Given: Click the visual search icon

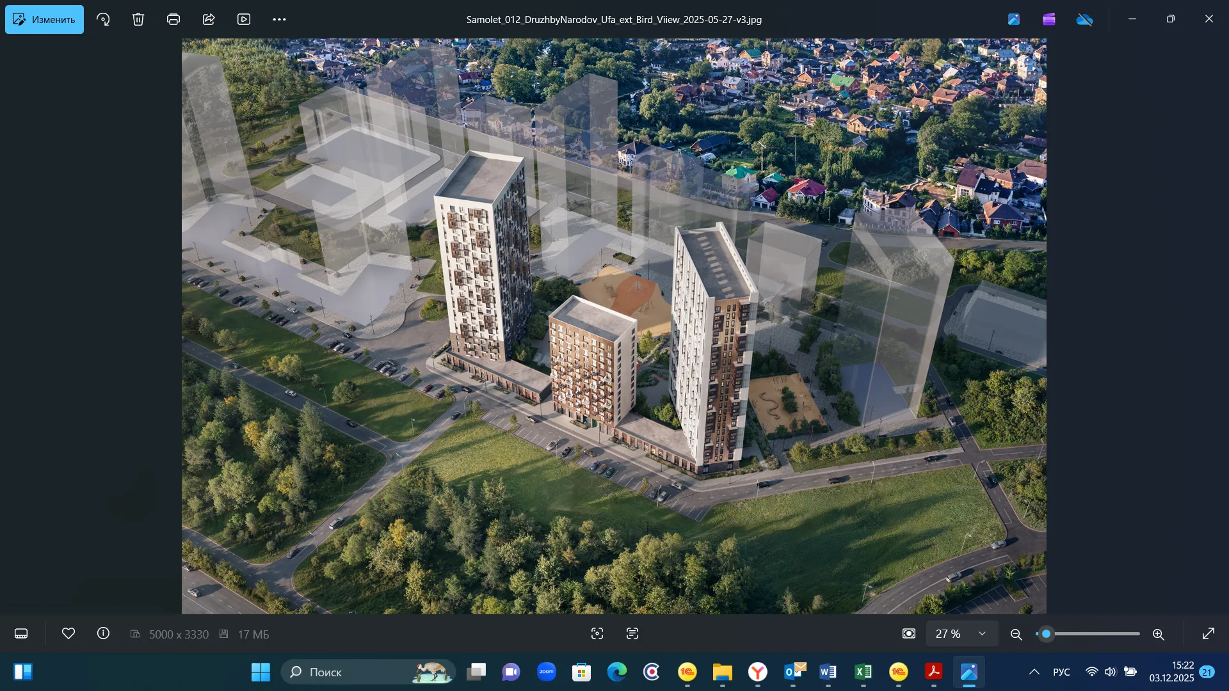Looking at the screenshot, I should [597, 634].
